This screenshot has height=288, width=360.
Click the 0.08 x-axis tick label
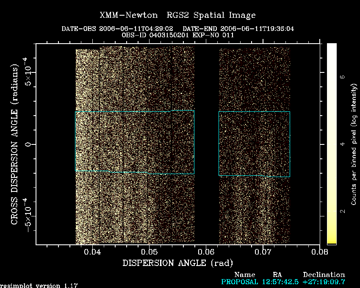pos(320,252)
